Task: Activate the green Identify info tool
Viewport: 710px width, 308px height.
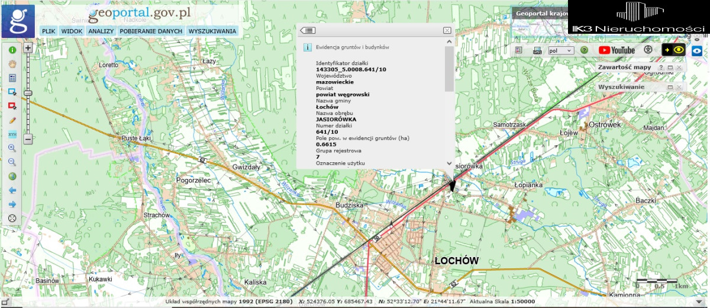Action: (12, 50)
